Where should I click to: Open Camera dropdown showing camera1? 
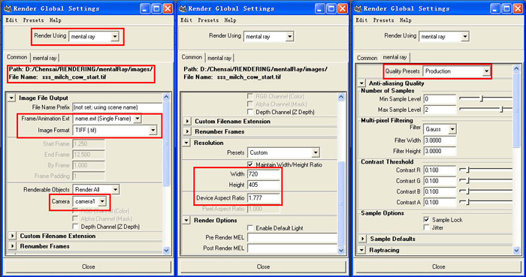click(89, 201)
